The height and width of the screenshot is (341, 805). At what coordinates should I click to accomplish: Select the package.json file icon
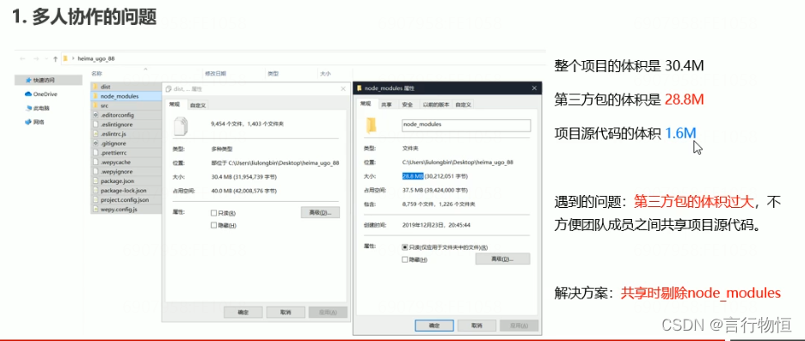point(95,181)
